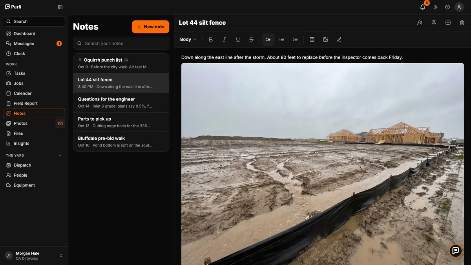Screen dimensions: 471x265
Task: Toggle italic formatting
Action: pos(224,39)
